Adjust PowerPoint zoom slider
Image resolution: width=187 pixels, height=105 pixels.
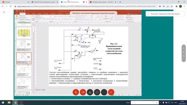click(129, 95)
